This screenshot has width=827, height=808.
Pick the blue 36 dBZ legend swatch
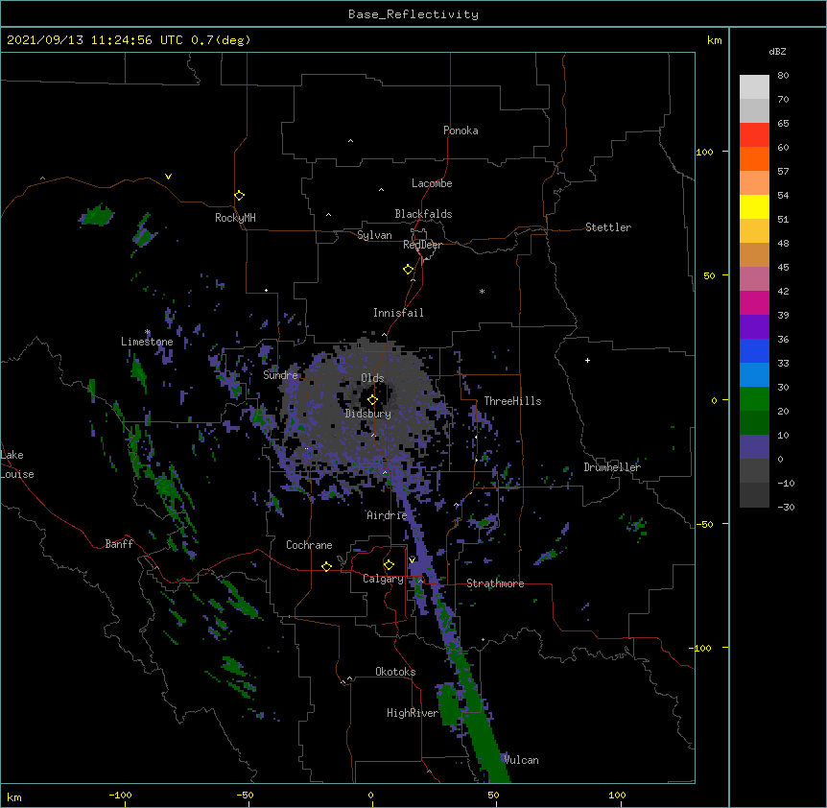coord(754,350)
